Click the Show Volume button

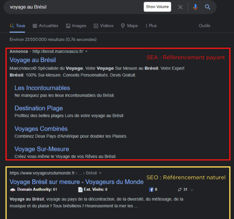click(x=157, y=7)
